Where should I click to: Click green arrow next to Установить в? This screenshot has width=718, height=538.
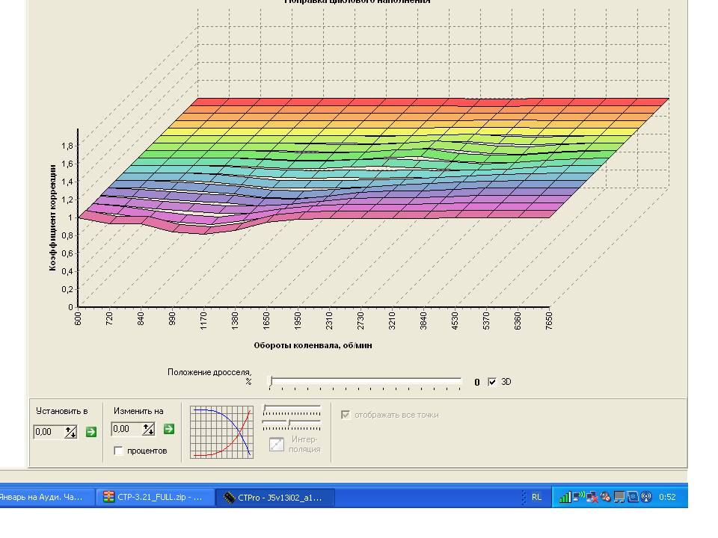(91, 432)
